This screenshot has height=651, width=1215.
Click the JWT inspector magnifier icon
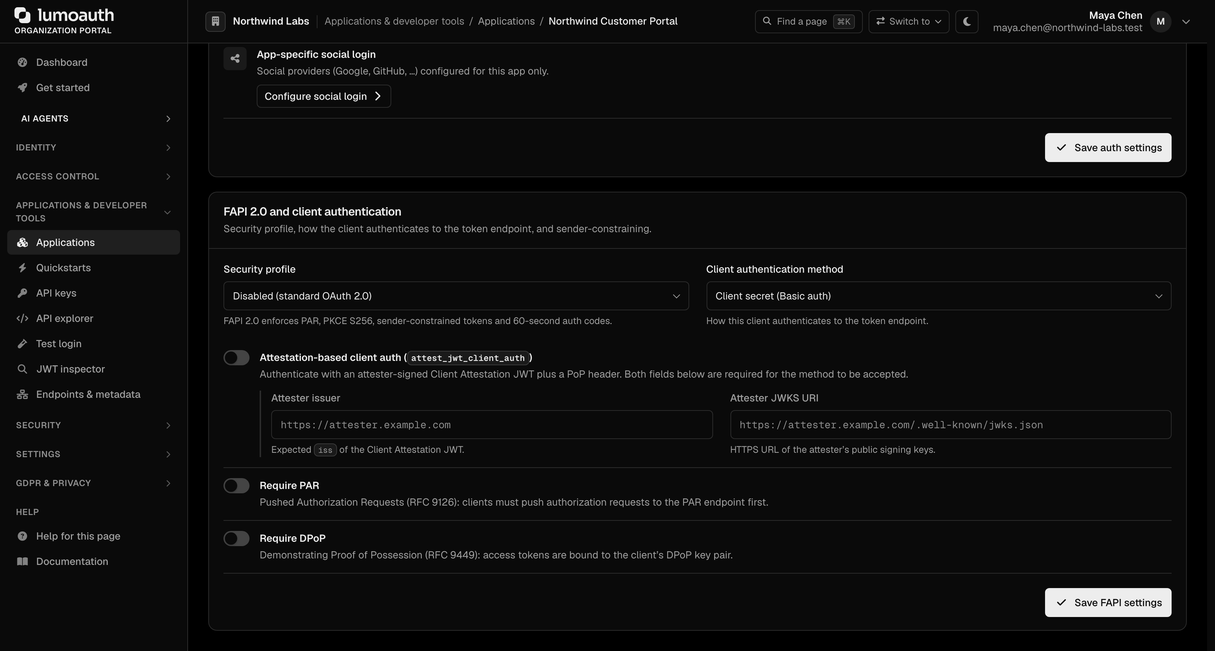tap(22, 369)
